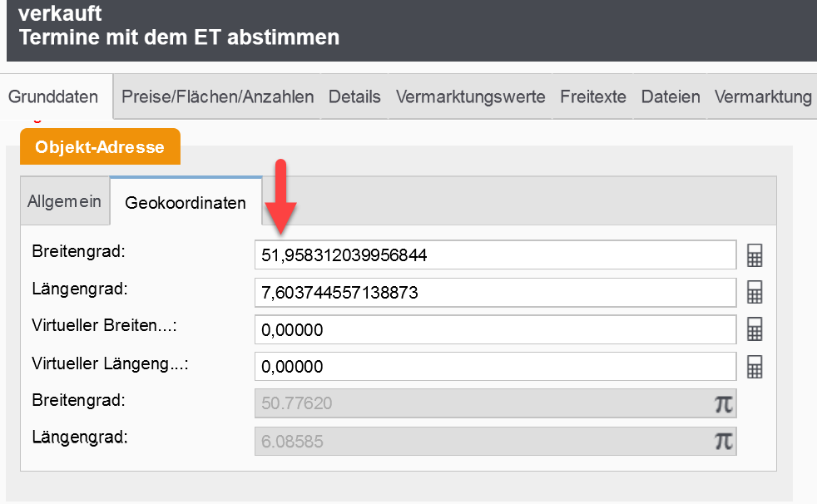This screenshot has height=504, width=817.
Task: Click the pi icon in the 6.08585 field
Action: coord(724,442)
